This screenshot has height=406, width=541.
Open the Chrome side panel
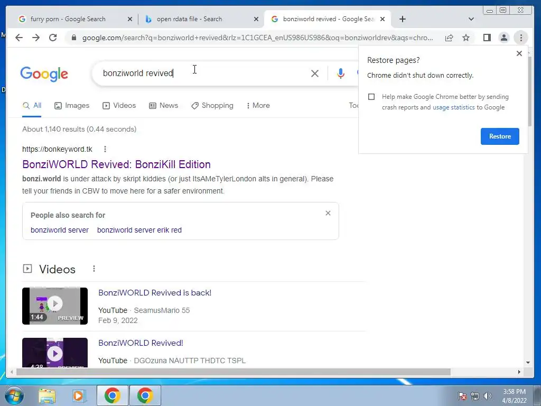click(x=487, y=38)
